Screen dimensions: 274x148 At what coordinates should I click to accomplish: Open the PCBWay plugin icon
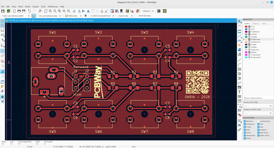click(x=165, y=11)
